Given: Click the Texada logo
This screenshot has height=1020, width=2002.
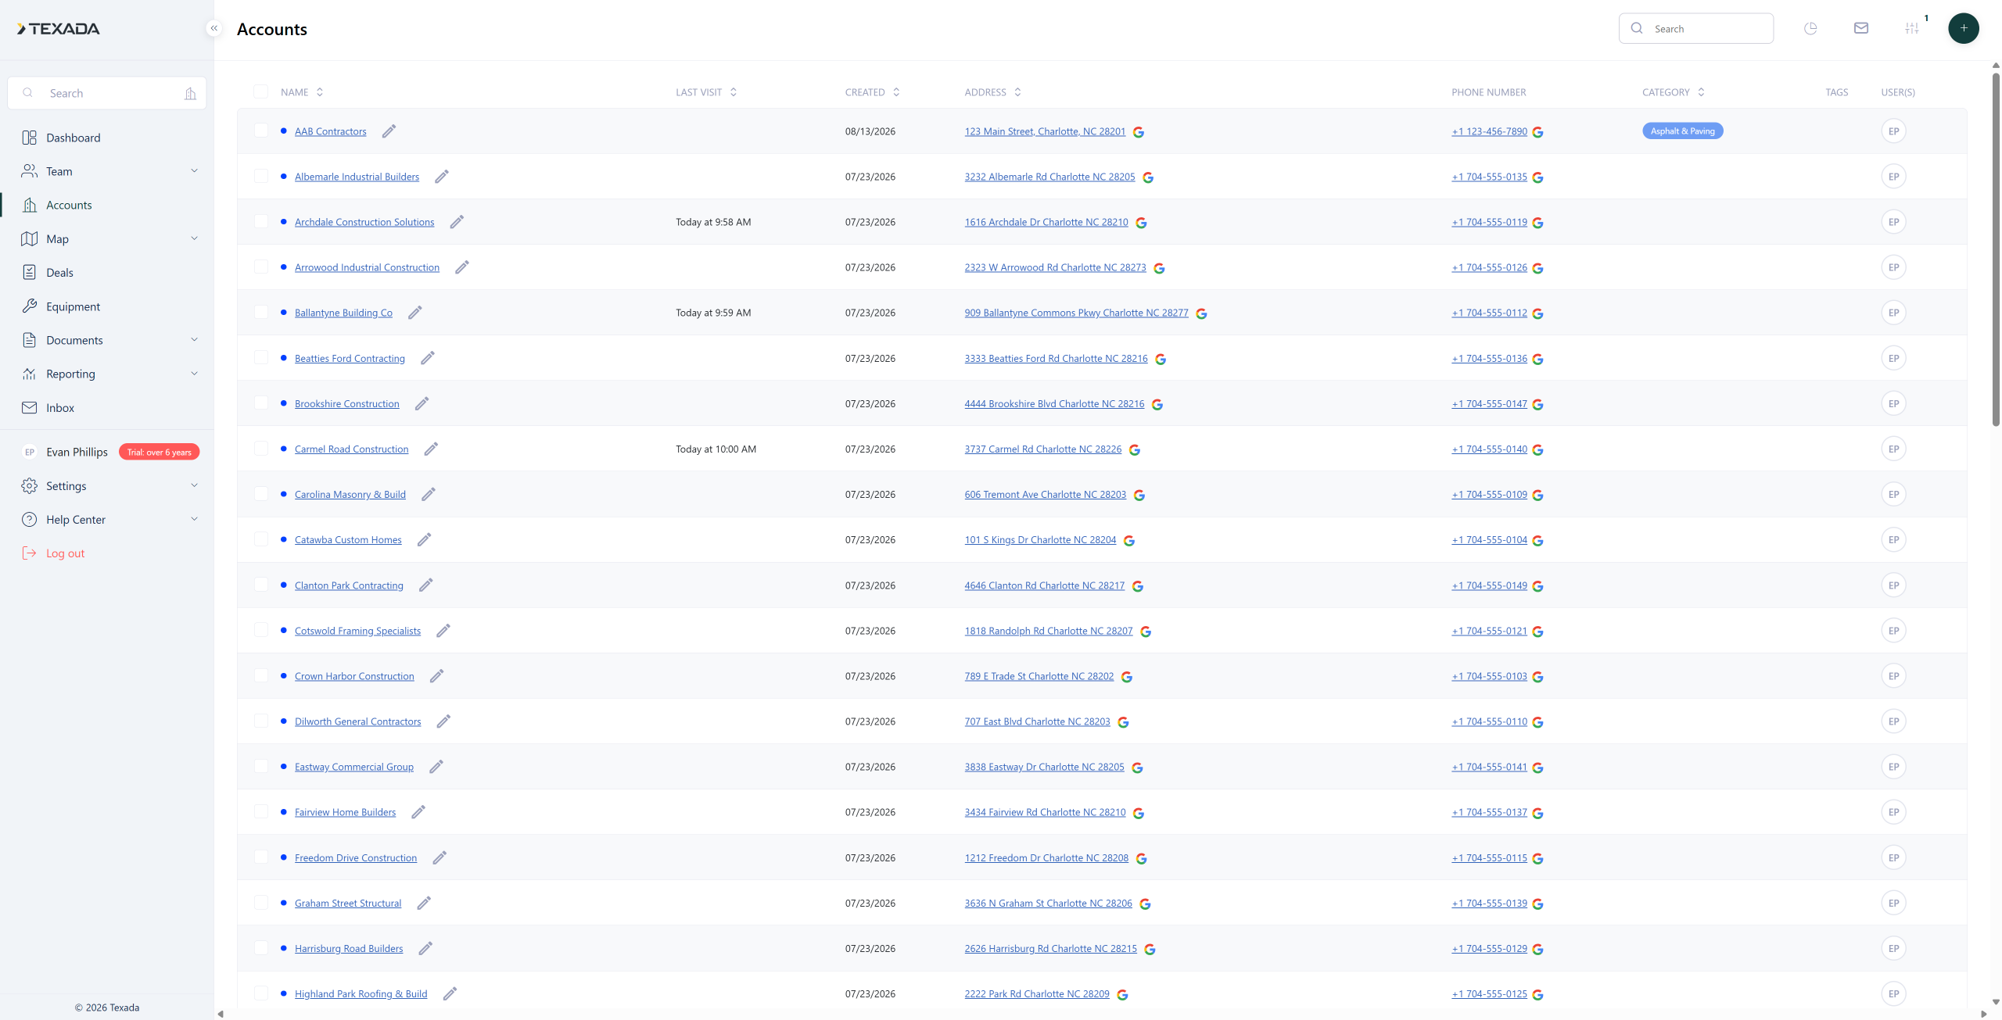Looking at the screenshot, I should [59, 29].
